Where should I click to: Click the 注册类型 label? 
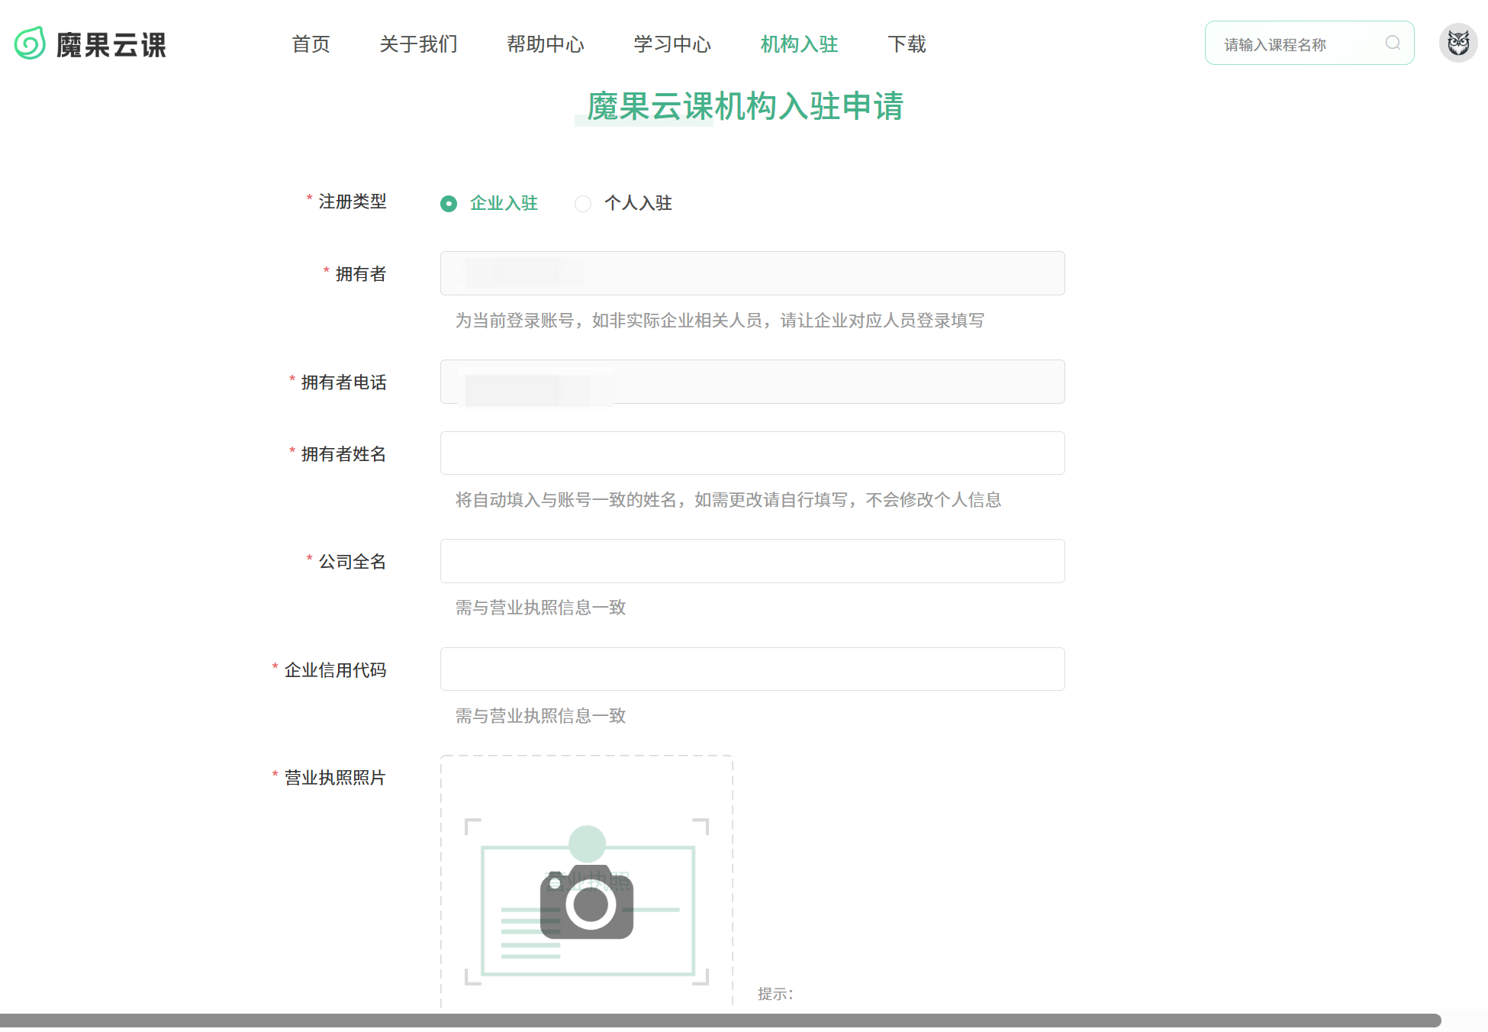[353, 202]
